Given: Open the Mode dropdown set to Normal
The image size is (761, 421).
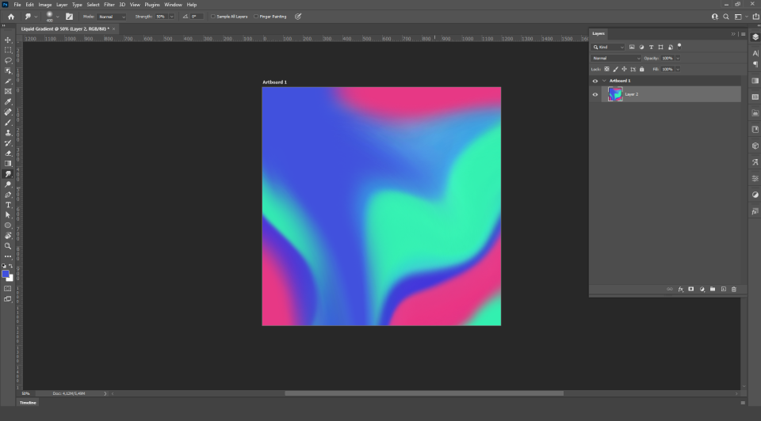Looking at the screenshot, I should (111, 16).
